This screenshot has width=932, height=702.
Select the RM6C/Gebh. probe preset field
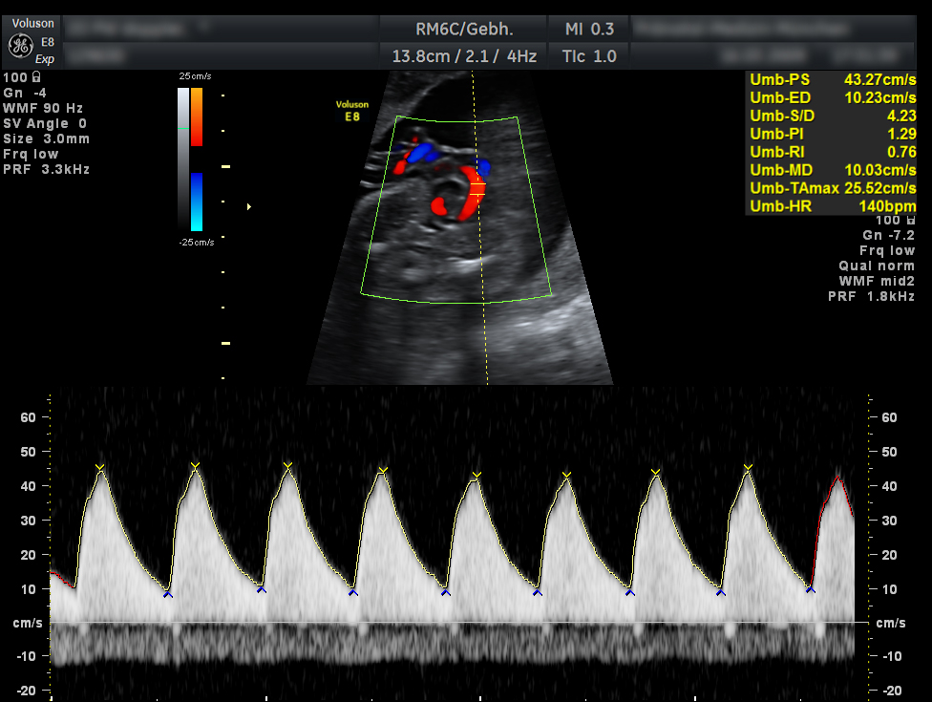(x=463, y=29)
